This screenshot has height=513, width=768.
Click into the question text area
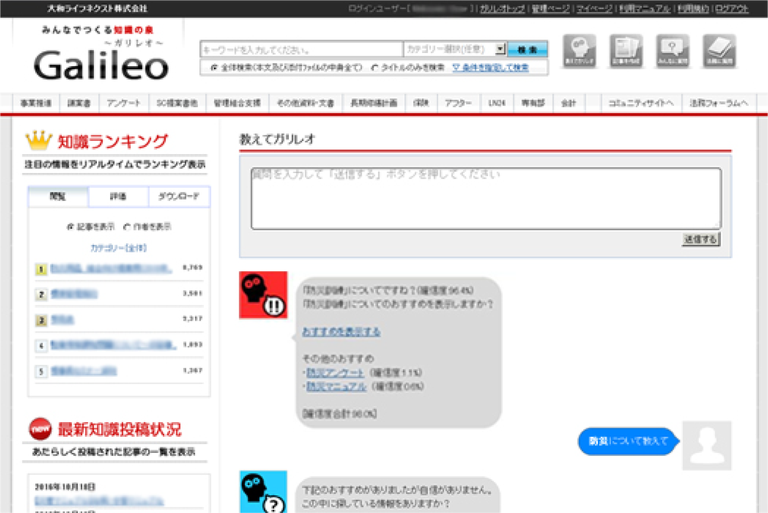[x=485, y=199]
